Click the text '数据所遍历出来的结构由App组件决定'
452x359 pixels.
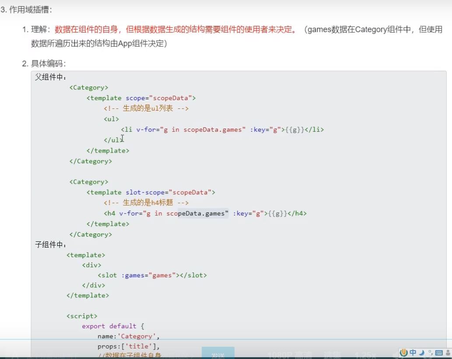[x=98, y=43]
